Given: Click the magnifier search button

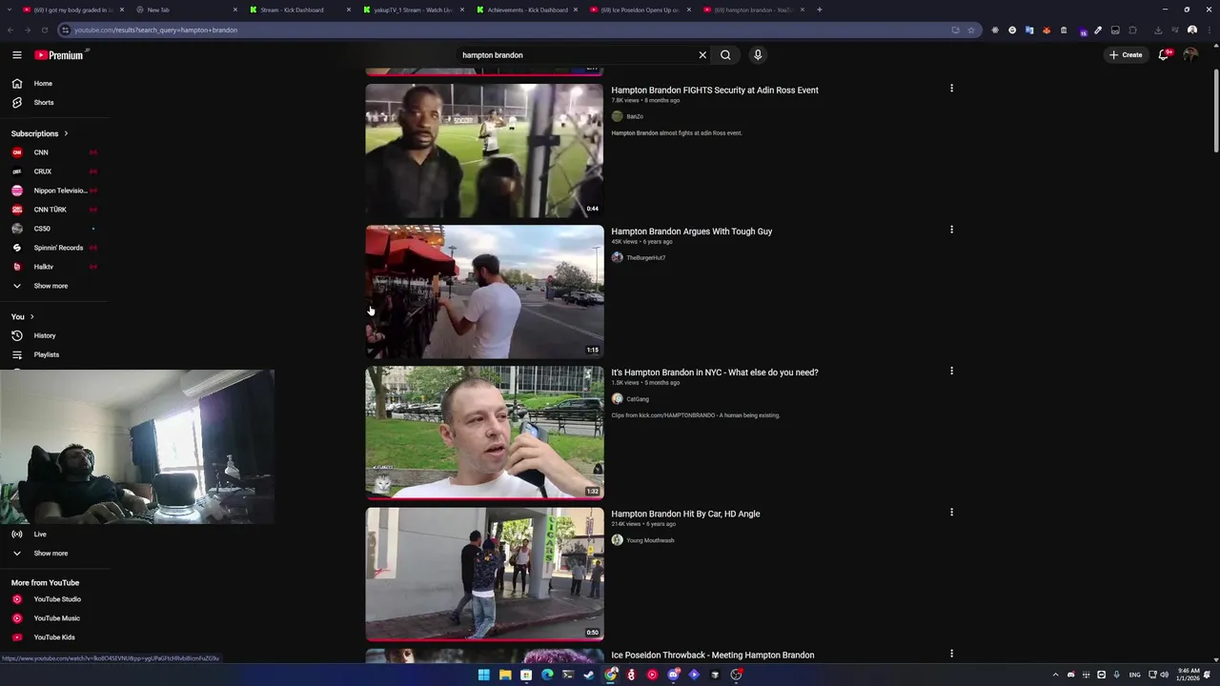Looking at the screenshot, I should pos(725,55).
